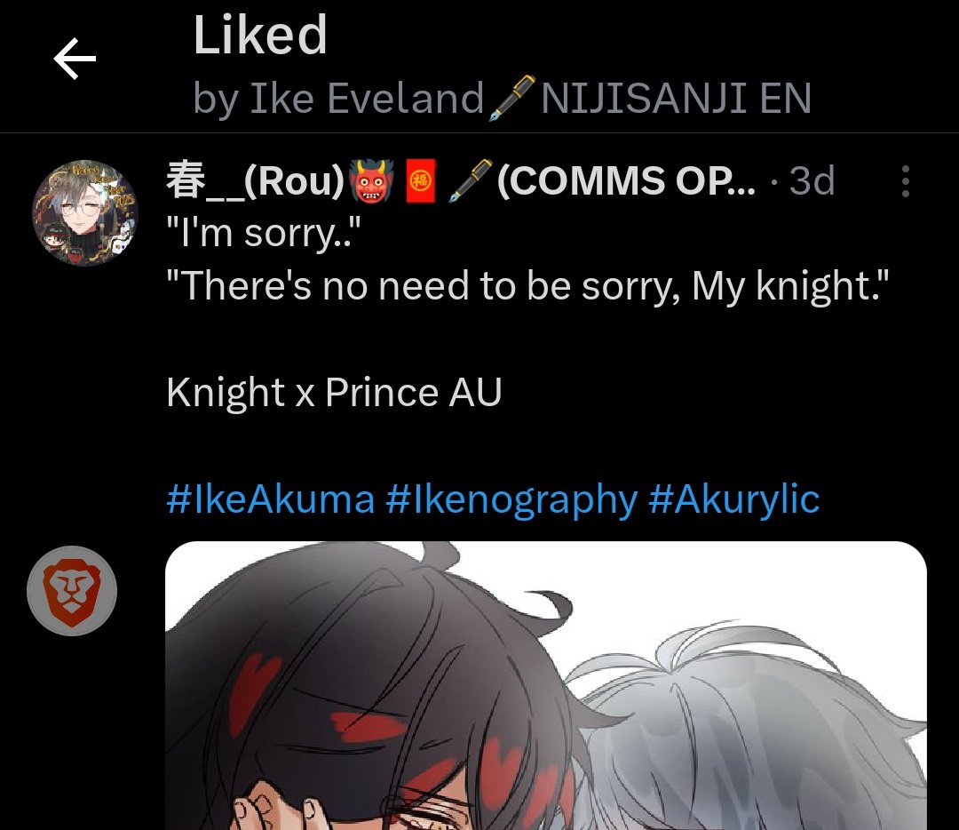Tap the red envelope emoji in username
The image size is (959, 830).
click(422, 181)
